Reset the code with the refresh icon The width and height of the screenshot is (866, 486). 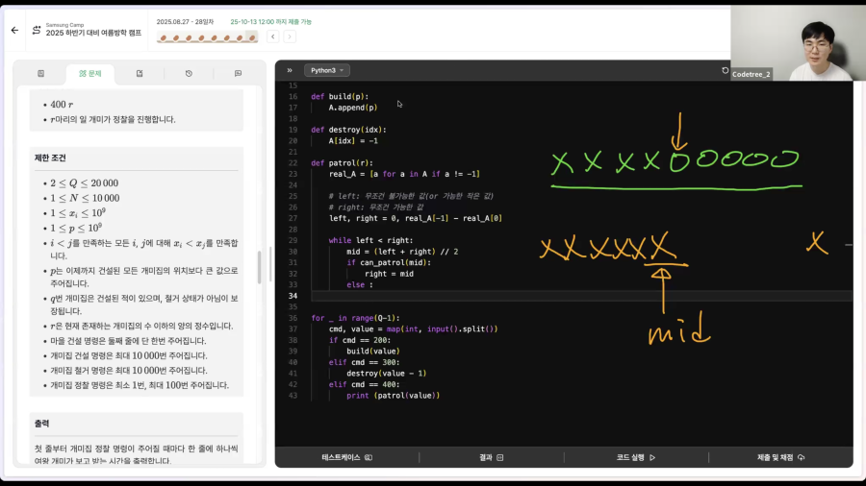(x=726, y=70)
